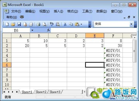Click the Cut scissors icon

65,24
